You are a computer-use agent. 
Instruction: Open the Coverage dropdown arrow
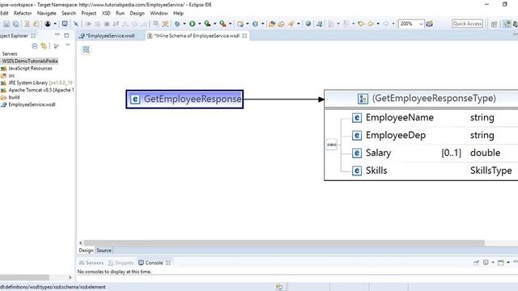click(214, 23)
